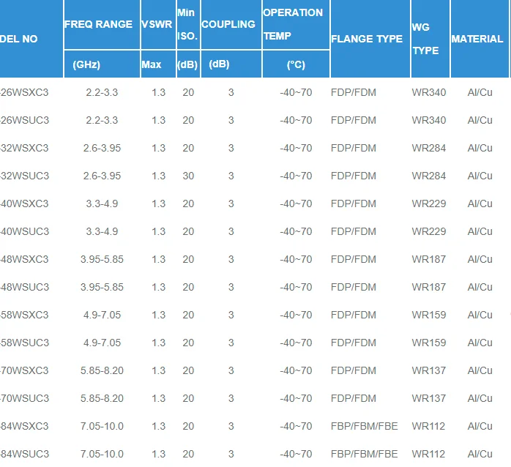Click the FREQ RANGE column header
This screenshot has height=467, width=511.
click(98, 24)
